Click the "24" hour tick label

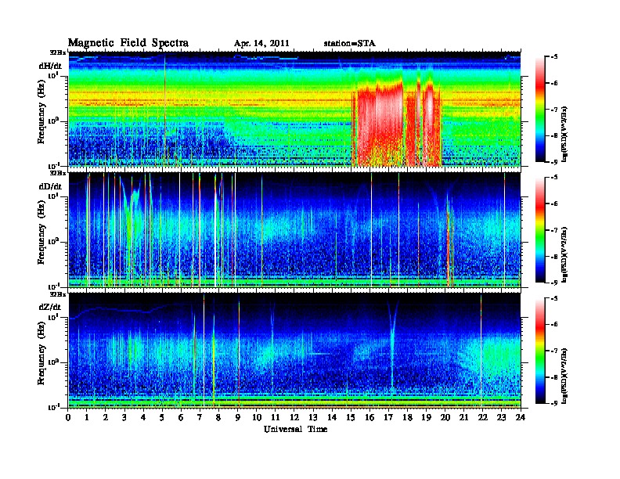click(x=521, y=418)
